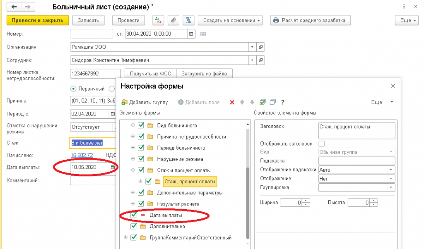
Task: Open the Дт/Кт postings icon
Action: coord(158,20)
